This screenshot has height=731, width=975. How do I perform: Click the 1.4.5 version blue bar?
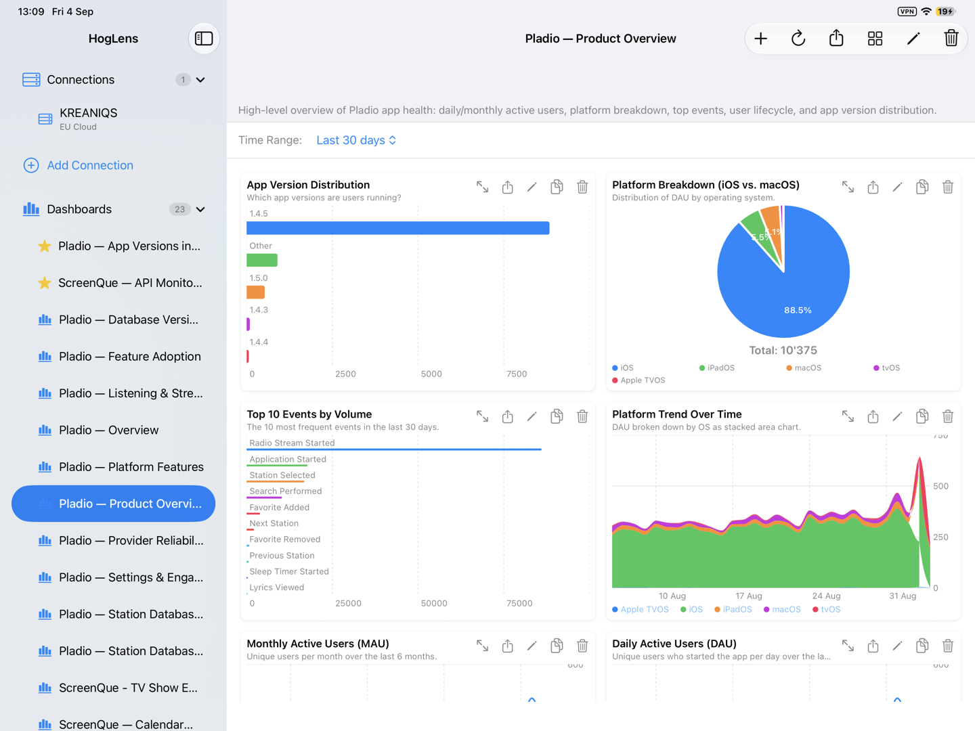(398, 228)
